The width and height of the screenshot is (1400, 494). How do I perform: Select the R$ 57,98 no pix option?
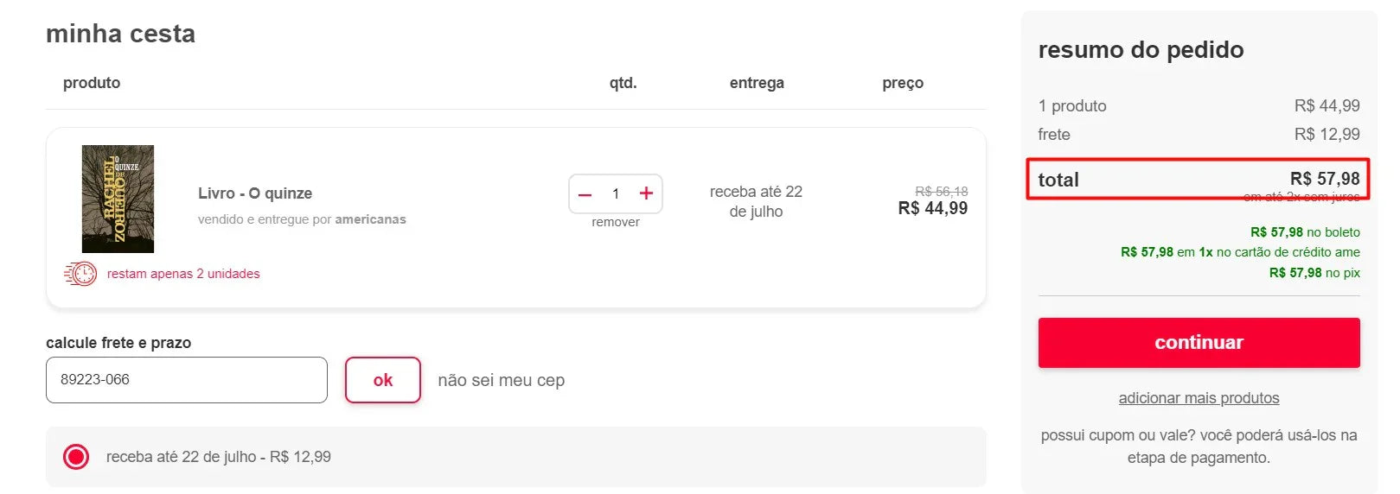pos(1314,273)
